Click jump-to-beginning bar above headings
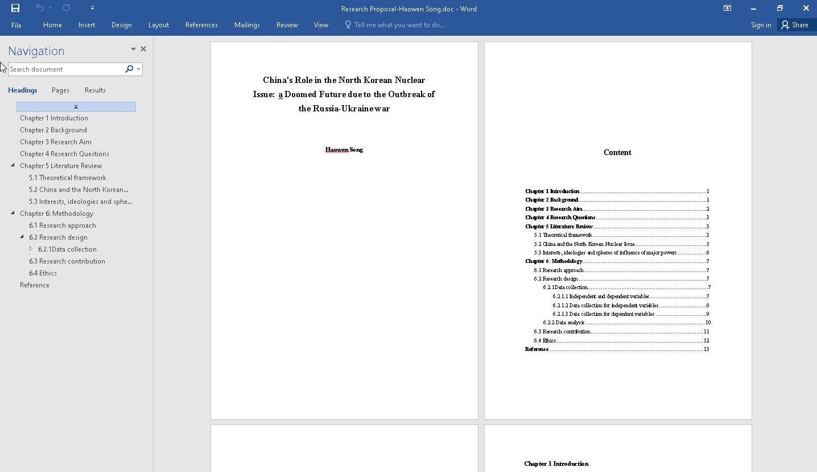The image size is (817, 472). (x=76, y=107)
